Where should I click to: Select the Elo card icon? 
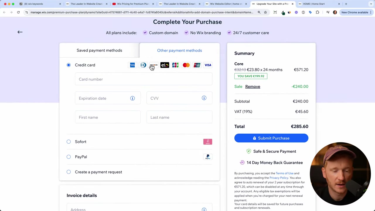click(165, 65)
